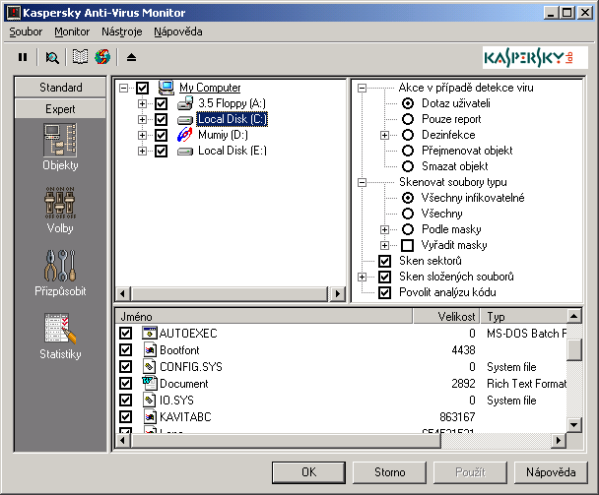Open the Statistiky sidebar panel
Screen dimensions: 599x495
60,337
